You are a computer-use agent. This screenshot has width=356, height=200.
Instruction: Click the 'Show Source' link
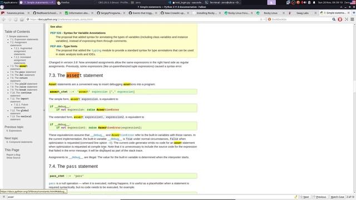[13, 158]
